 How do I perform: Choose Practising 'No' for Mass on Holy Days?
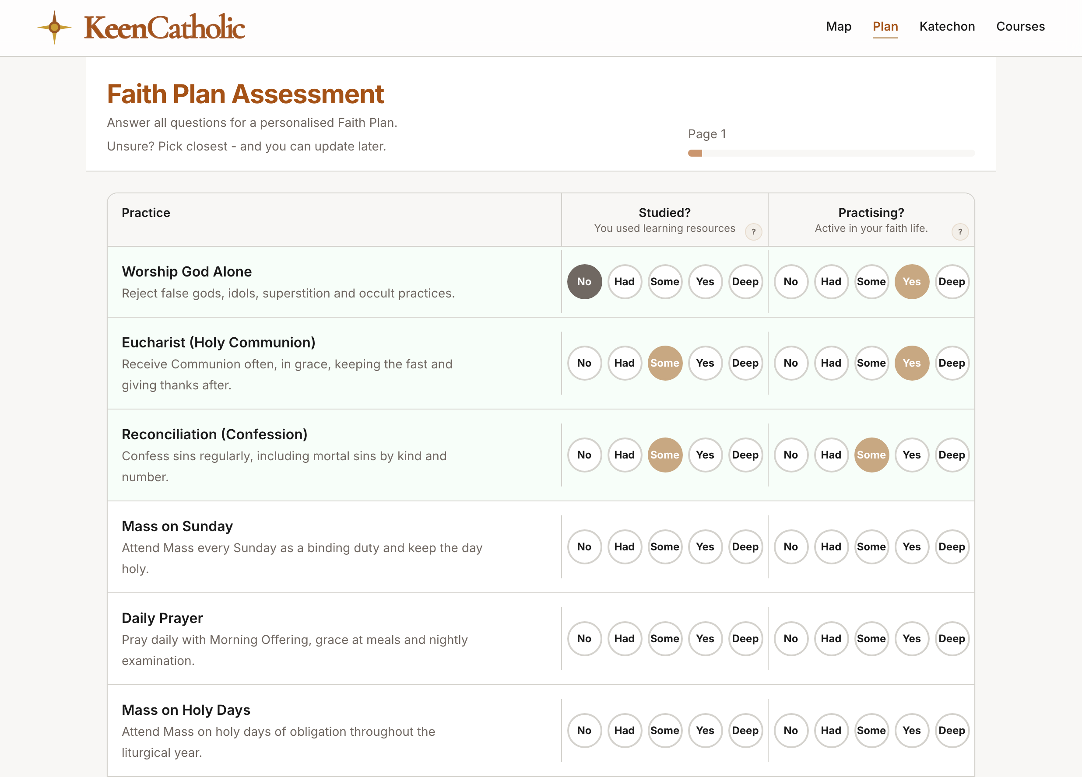click(x=791, y=731)
